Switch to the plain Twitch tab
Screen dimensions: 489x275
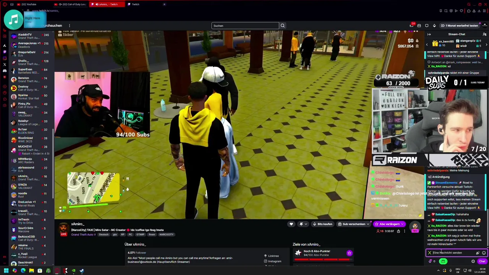143,4
